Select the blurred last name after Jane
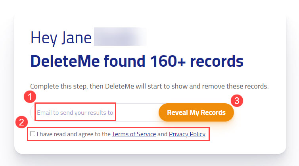Screen dimensions: 299x166 pos(120,37)
